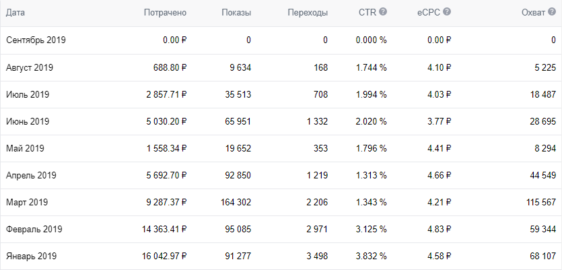Click the Охват help question-mark icon

[x=552, y=12]
